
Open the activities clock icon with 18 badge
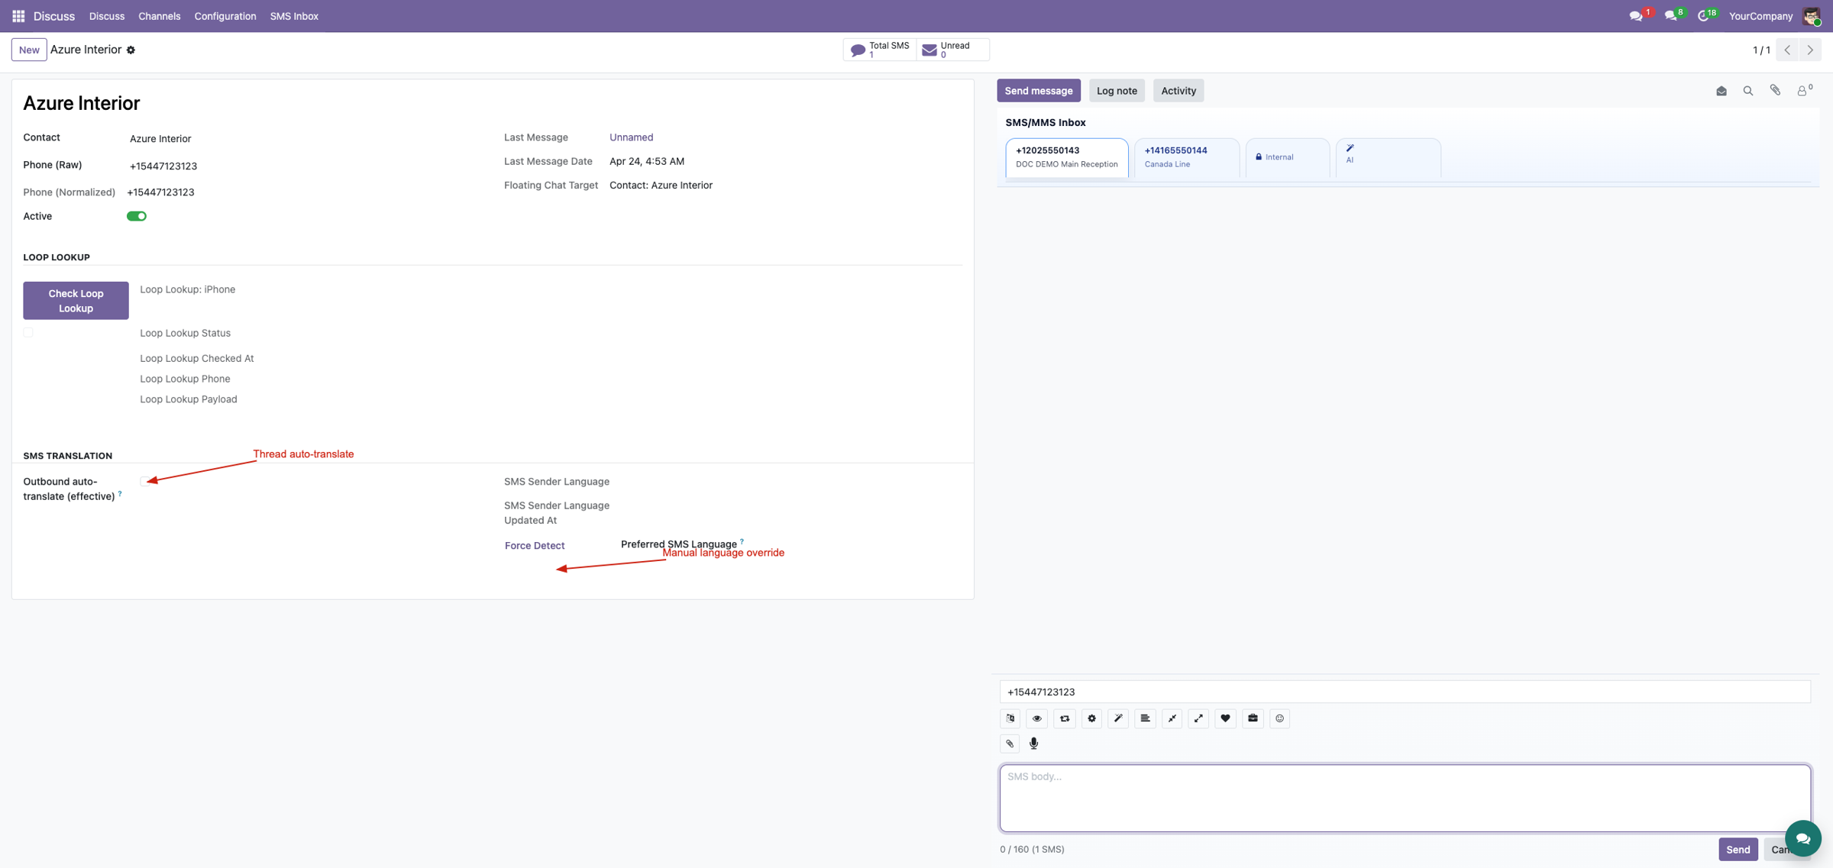[1705, 15]
